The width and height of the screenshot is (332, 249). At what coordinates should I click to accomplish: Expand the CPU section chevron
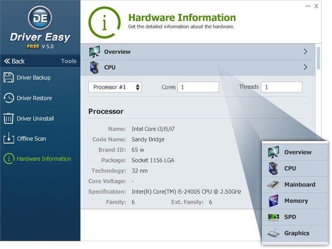click(x=305, y=67)
